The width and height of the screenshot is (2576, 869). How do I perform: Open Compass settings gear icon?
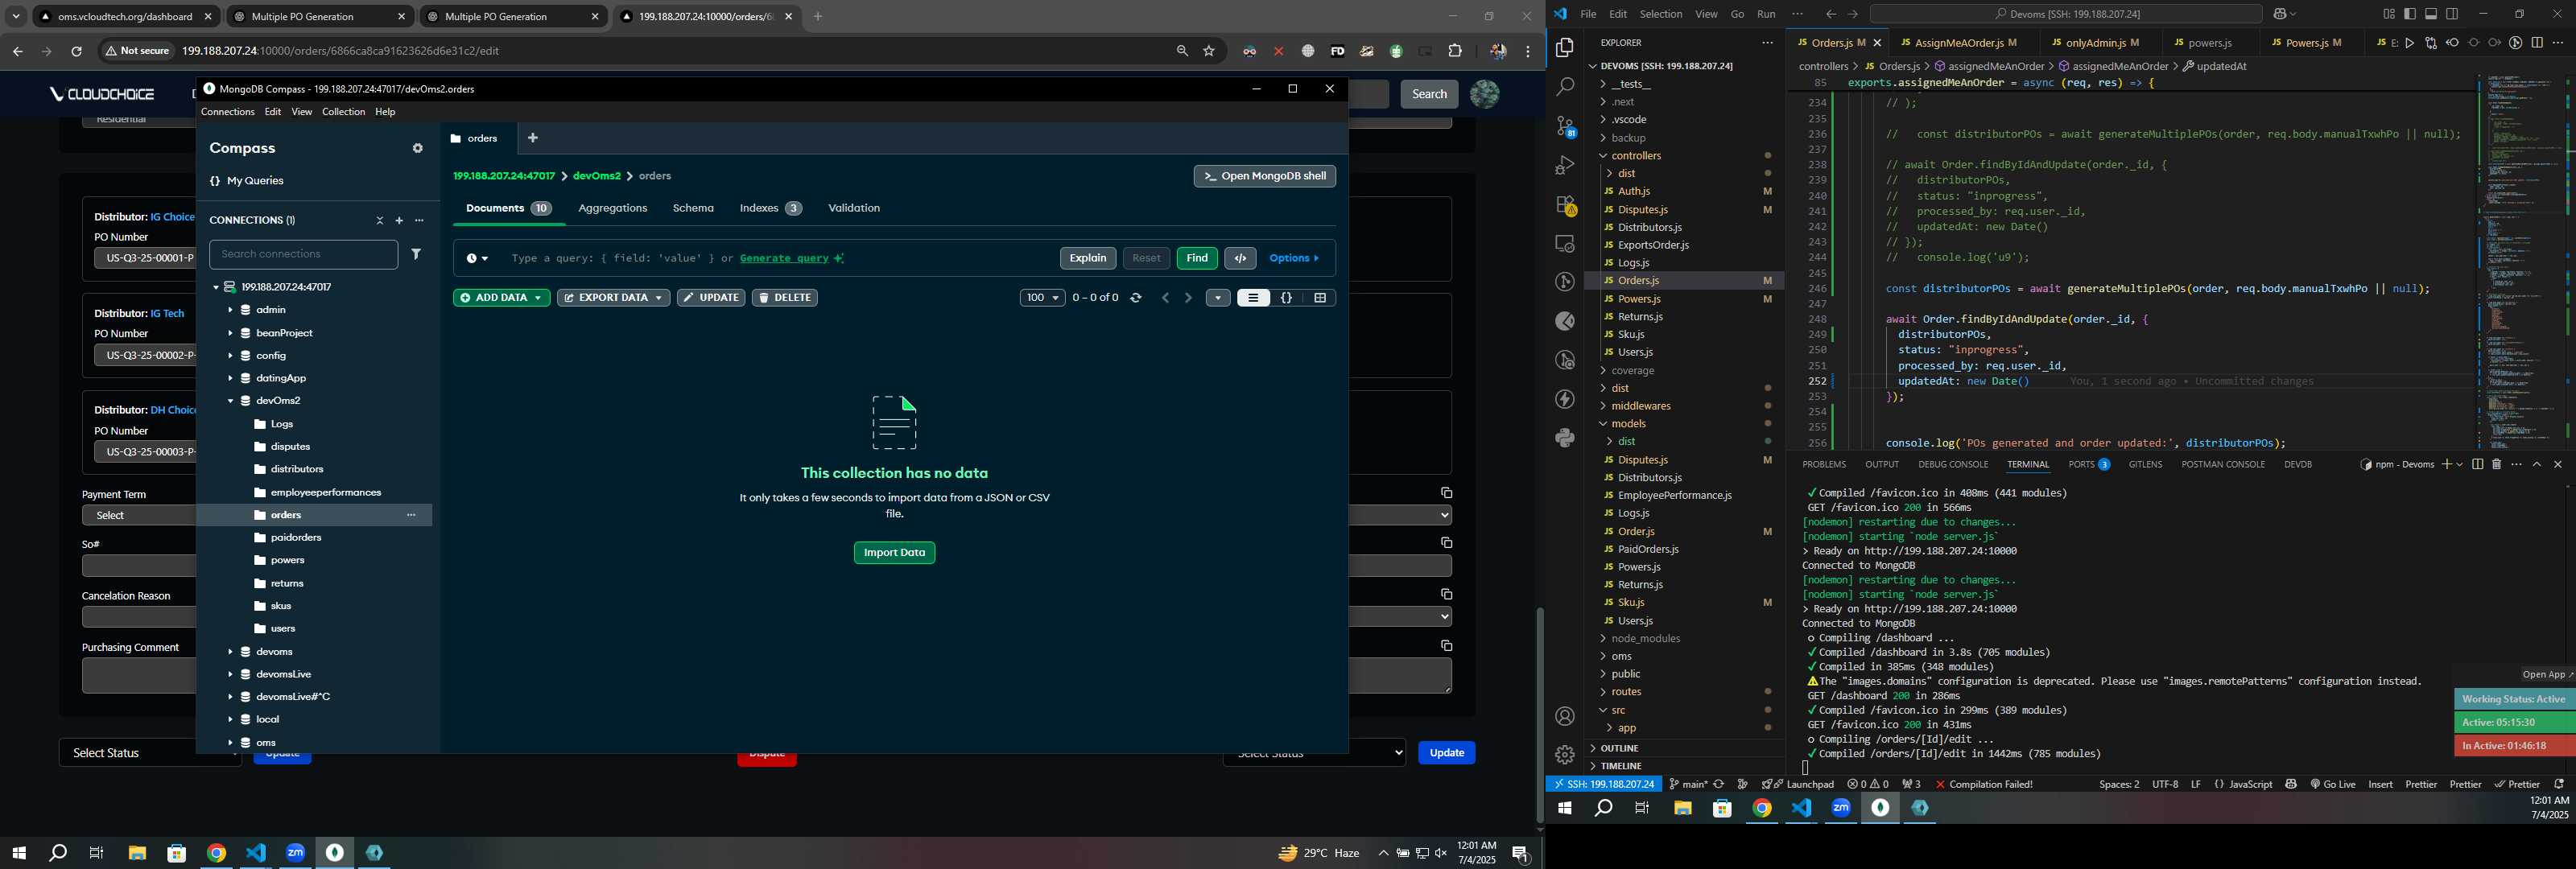pyautogui.click(x=418, y=148)
